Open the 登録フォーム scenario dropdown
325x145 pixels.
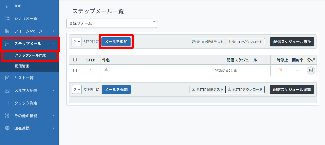pos(112,23)
